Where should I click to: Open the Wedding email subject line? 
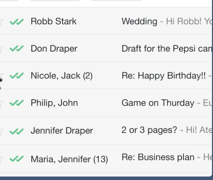click(139, 21)
